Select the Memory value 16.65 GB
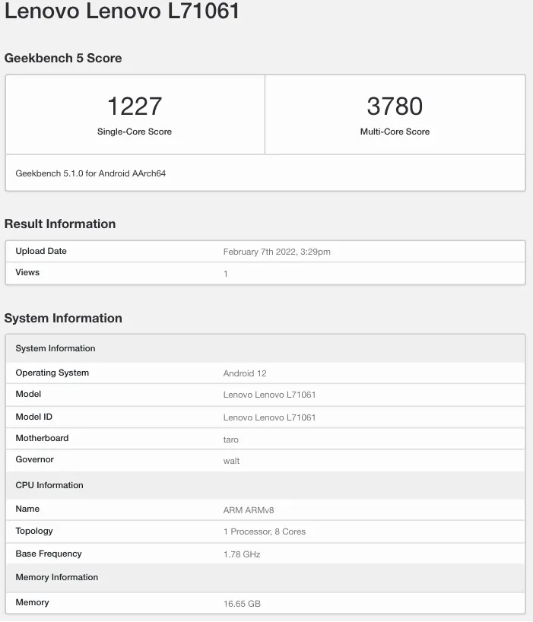533x622 pixels. (242, 604)
